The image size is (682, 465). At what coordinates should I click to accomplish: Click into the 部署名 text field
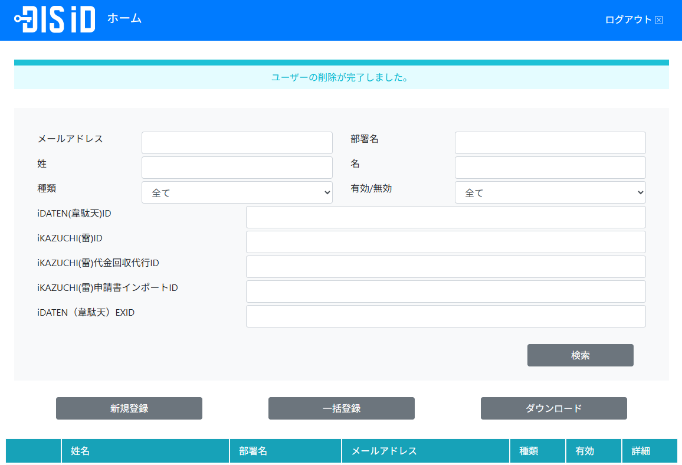[x=550, y=143]
